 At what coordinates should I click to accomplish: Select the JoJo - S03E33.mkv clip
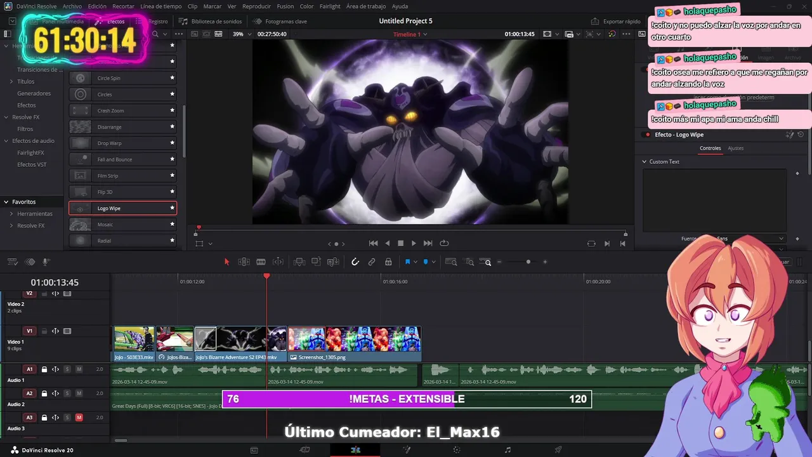coord(134,343)
